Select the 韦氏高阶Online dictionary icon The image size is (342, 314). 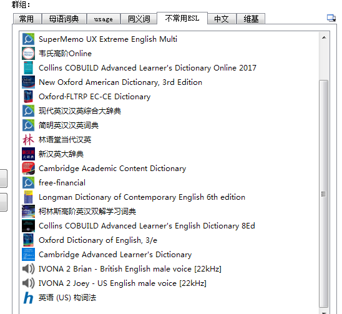28,54
